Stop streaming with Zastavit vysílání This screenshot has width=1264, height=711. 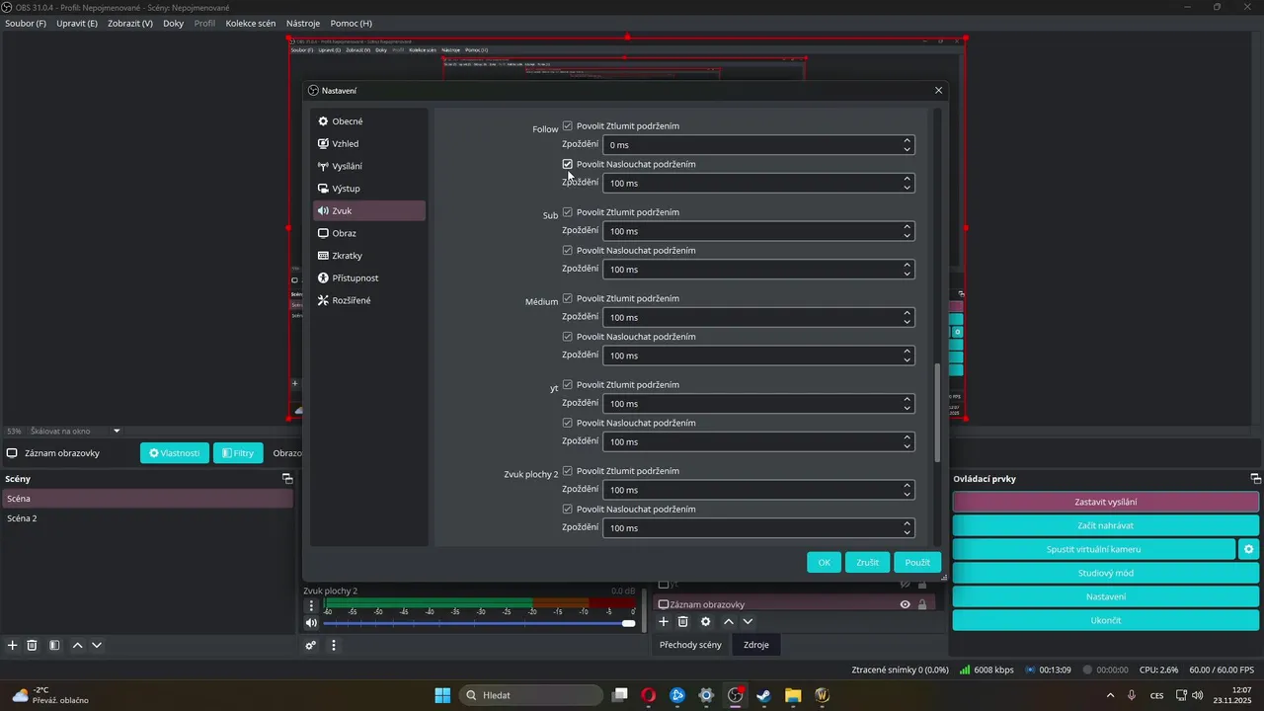1105,502
